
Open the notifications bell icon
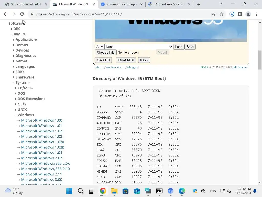click(x=255, y=191)
